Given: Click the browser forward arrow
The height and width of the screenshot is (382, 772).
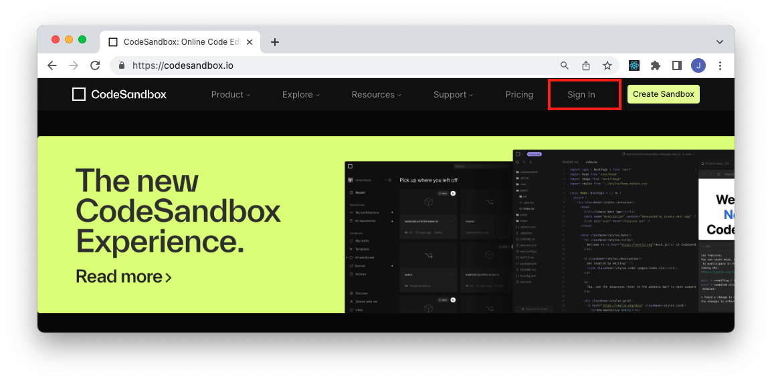Looking at the screenshot, I should click(74, 65).
